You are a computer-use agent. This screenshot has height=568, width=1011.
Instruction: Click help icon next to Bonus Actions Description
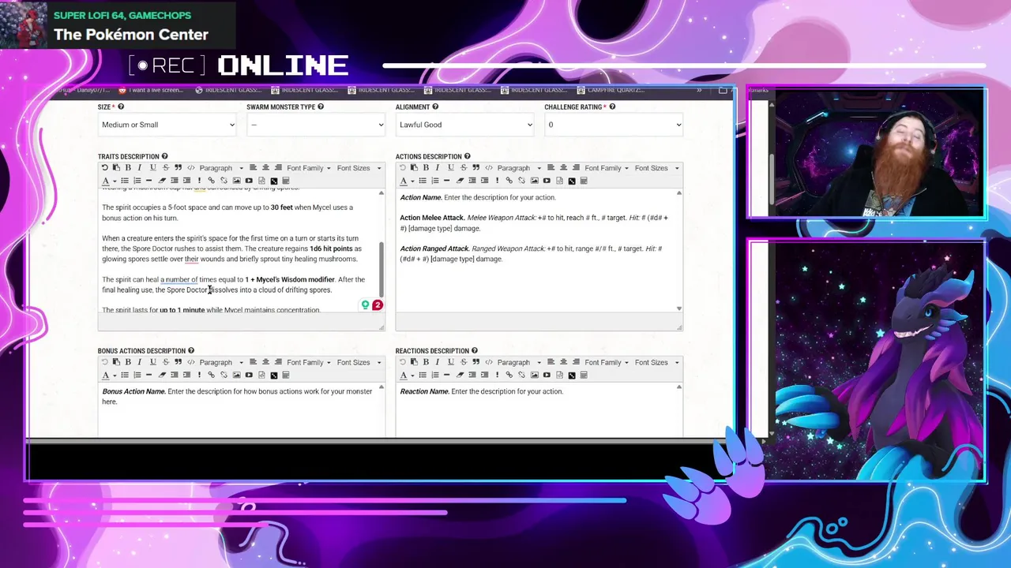tap(191, 350)
